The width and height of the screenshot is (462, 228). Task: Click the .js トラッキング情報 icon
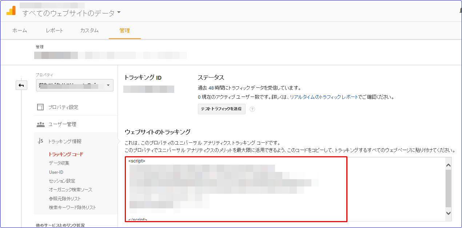pyautogui.click(x=40, y=141)
